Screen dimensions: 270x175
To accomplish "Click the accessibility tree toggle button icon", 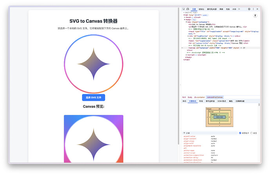I will (255, 16).
